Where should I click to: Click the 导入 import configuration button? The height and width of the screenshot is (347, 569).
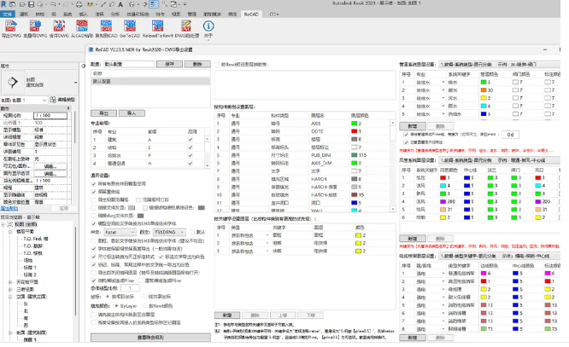(x=132, y=113)
